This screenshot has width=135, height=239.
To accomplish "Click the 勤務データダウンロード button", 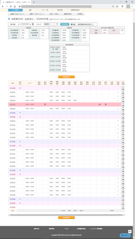I will click(37, 14).
